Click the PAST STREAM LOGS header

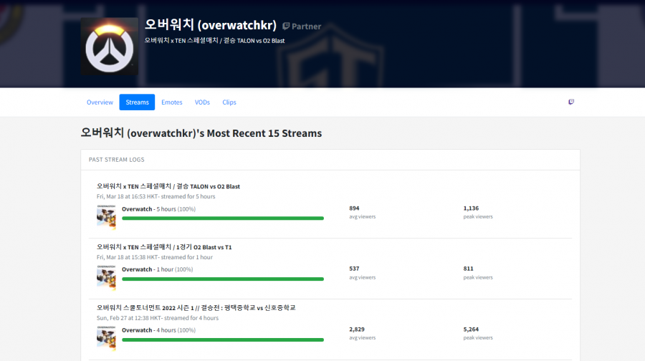click(x=116, y=160)
